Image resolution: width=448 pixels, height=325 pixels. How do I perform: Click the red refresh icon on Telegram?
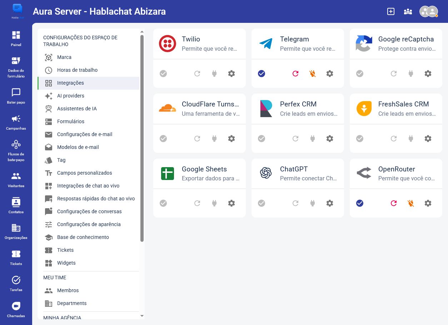pos(295,74)
